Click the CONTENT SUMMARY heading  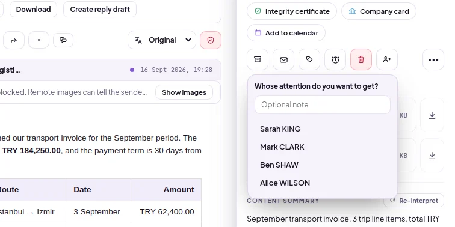(x=283, y=201)
